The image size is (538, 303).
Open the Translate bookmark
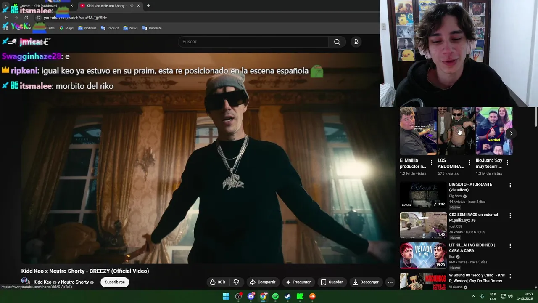152,28
